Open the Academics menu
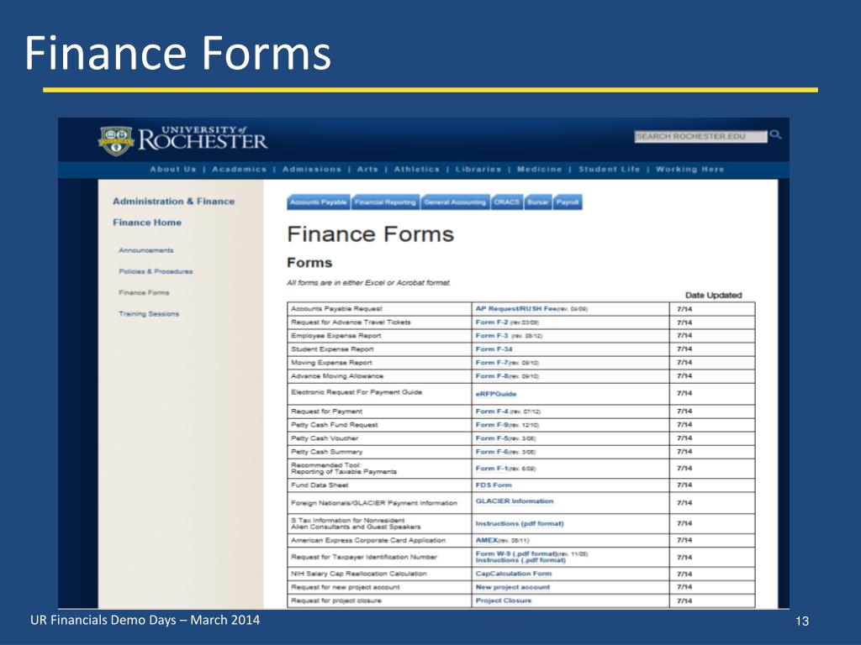This screenshot has width=861, height=645. point(240,170)
